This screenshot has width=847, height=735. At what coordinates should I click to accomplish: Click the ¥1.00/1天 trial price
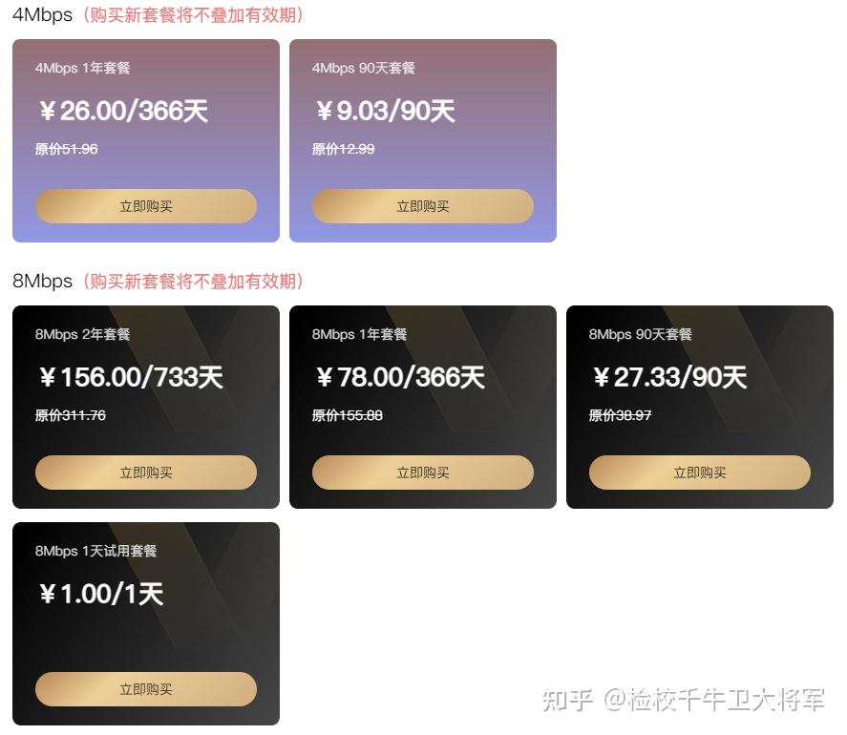(x=101, y=594)
